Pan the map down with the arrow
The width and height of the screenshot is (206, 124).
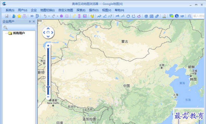(x=48, y=37)
